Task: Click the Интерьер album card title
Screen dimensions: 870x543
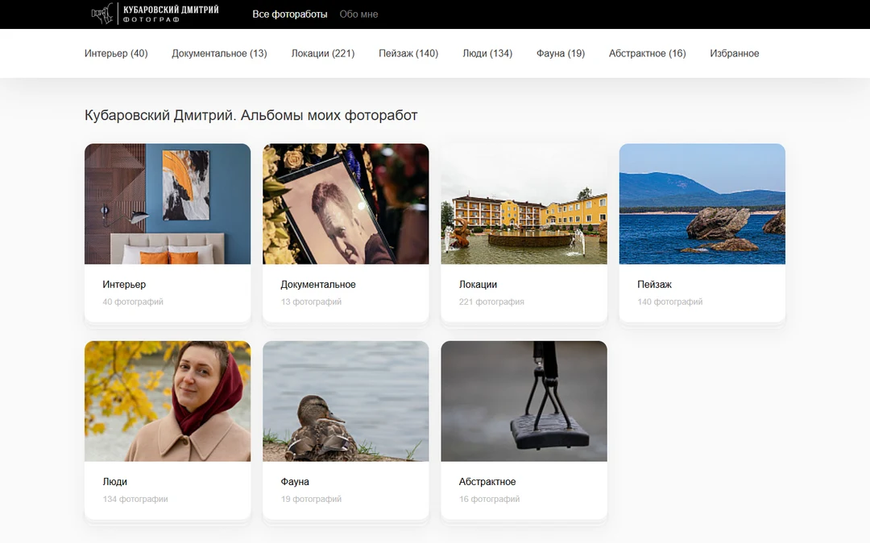Action: [124, 284]
